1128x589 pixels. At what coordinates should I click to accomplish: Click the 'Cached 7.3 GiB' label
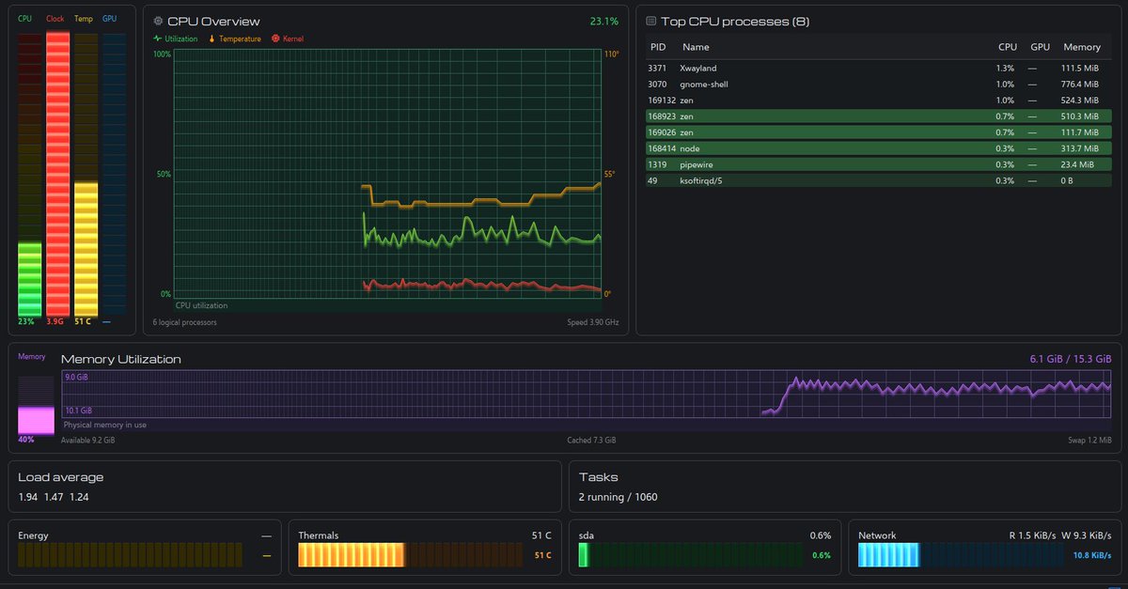(591, 440)
